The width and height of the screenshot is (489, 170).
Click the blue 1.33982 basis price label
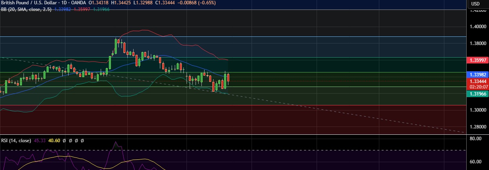[477, 74]
